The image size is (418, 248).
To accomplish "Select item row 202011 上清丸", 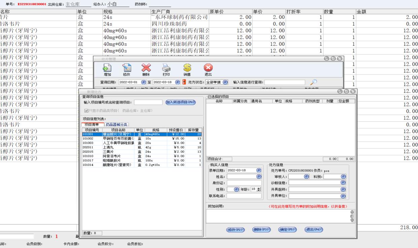I will pos(142,147).
